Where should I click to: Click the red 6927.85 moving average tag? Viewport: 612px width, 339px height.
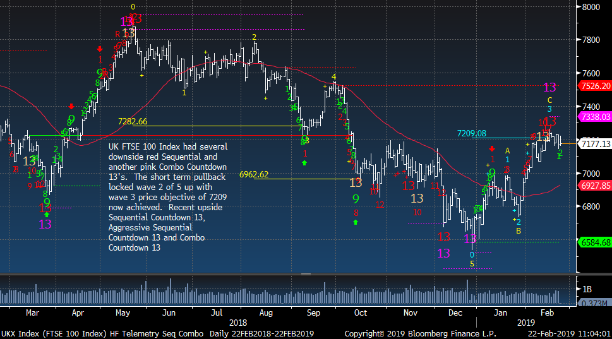[595, 186]
